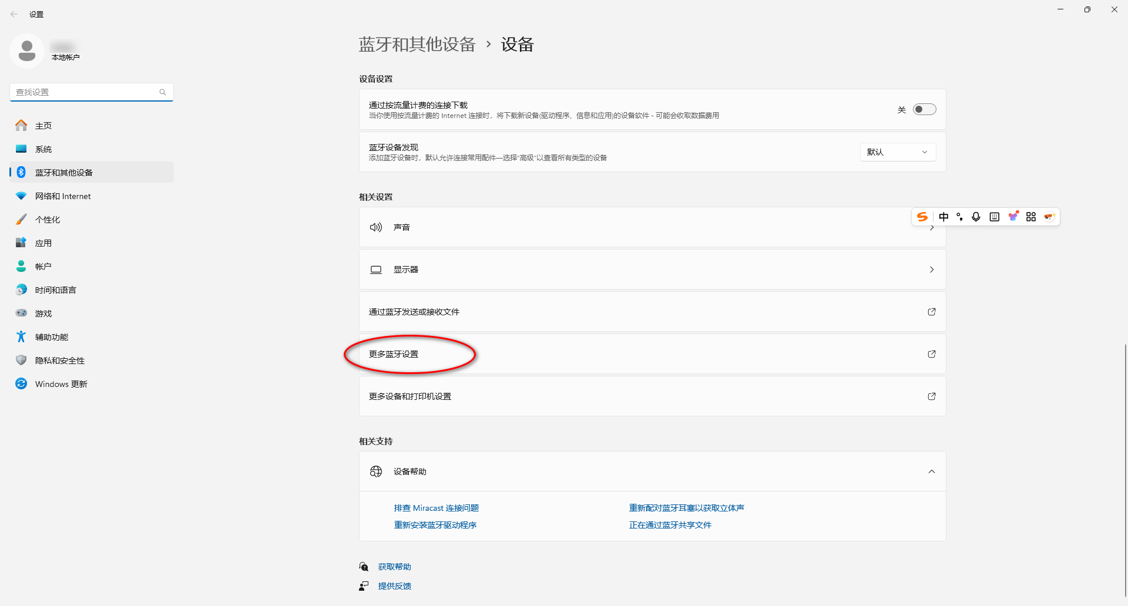The height and width of the screenshot is (606, 1128).
Task: Click the user account avatar
Action: point(27,51)
